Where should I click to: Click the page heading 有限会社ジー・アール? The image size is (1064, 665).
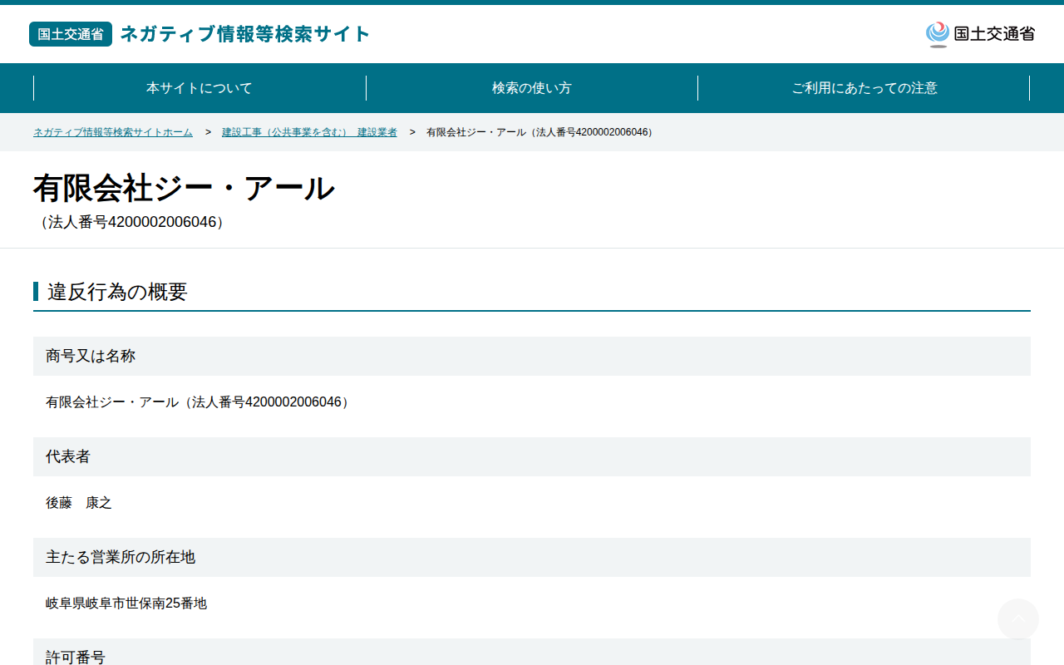point(184,189)
